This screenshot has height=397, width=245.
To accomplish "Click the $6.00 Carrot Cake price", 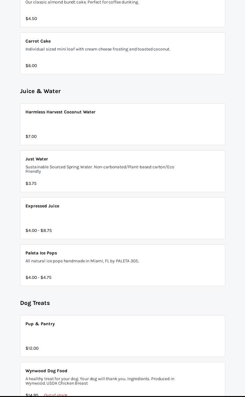I will tap(31, 66).
